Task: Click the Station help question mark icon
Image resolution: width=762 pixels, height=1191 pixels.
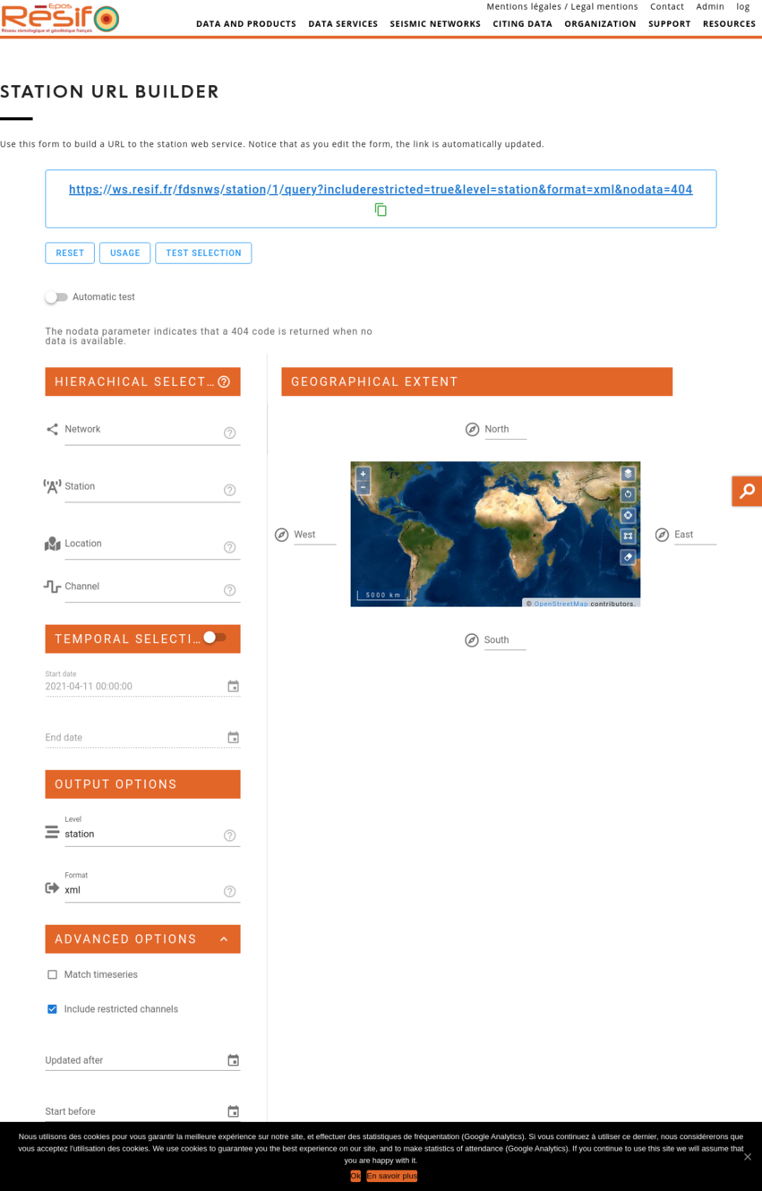Action: [x=230, y=490]
